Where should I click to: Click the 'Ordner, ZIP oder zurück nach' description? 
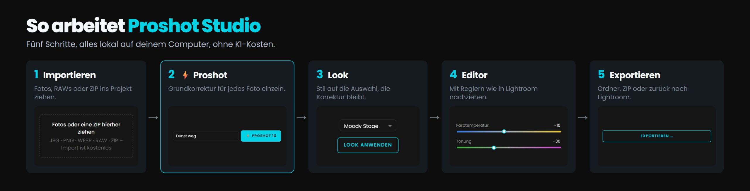click(x=642, y=93)
